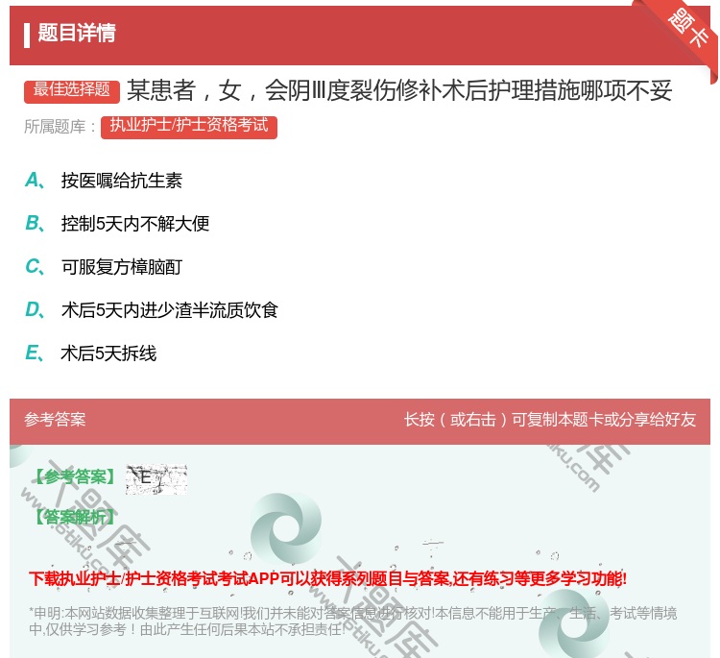Click the 最佳选择题 question type tag
The height and width of the screenshot is (658, 720).
coord(72,90)
